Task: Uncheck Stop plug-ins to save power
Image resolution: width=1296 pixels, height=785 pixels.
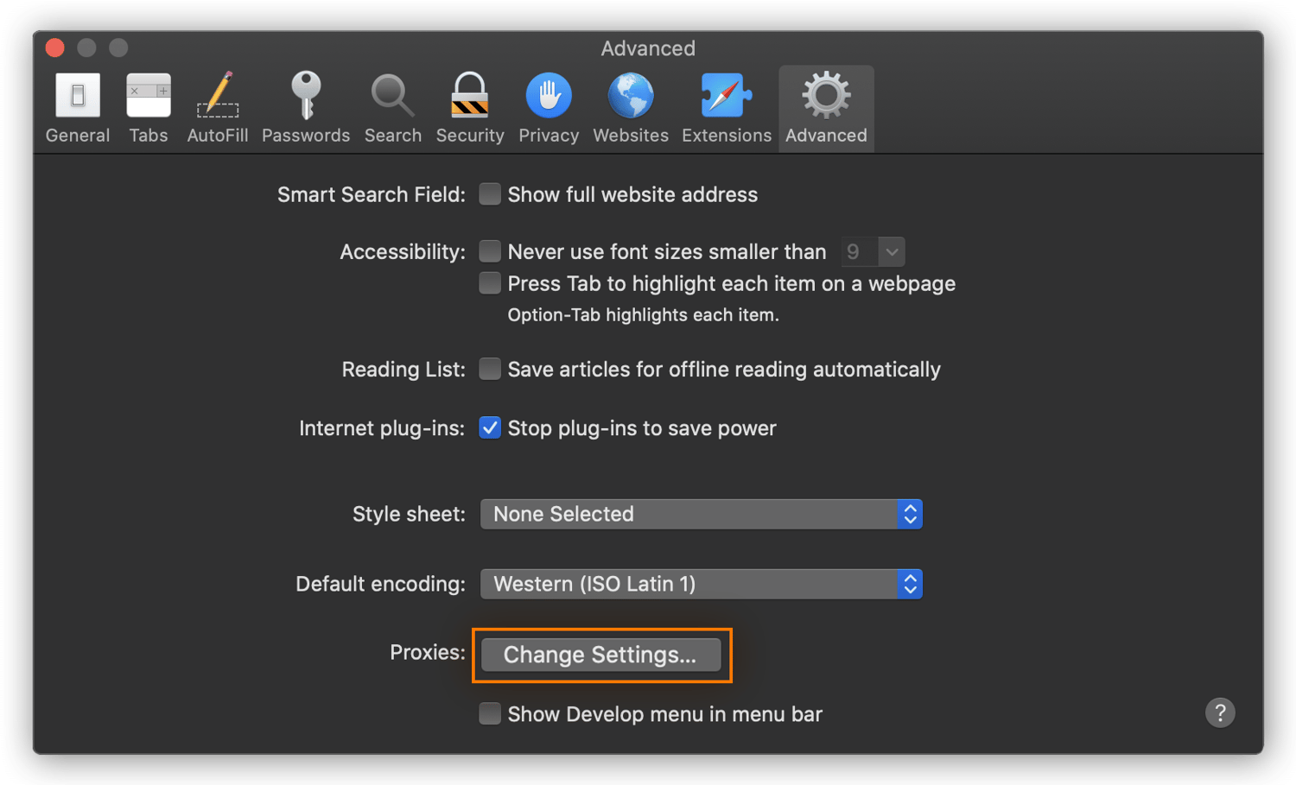Action: [490, 427]
